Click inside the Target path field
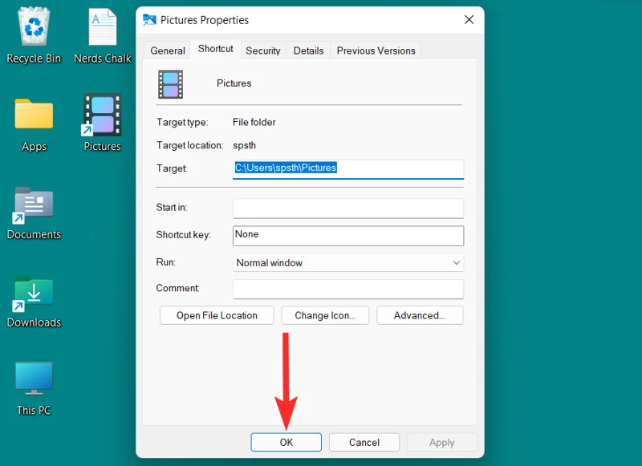Viewport: 642px width, 466px height. (347, 169)
